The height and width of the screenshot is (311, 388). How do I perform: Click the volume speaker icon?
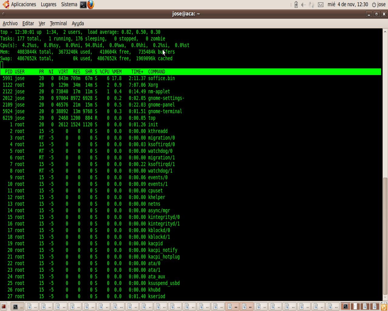tap(303, 5)
